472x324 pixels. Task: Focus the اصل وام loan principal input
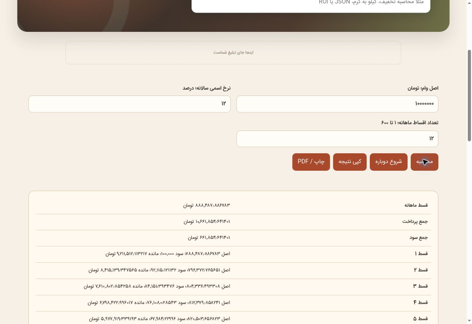(337, 104)
